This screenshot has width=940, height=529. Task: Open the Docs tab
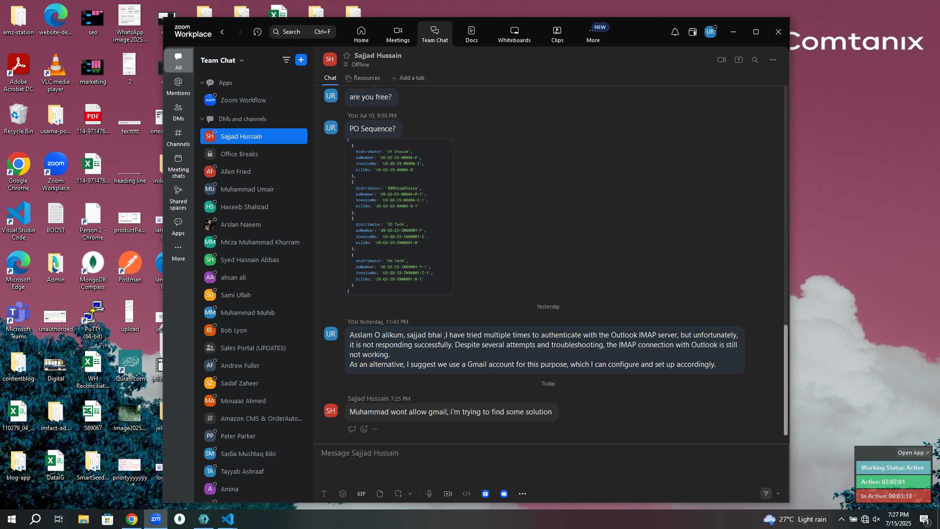471,34
